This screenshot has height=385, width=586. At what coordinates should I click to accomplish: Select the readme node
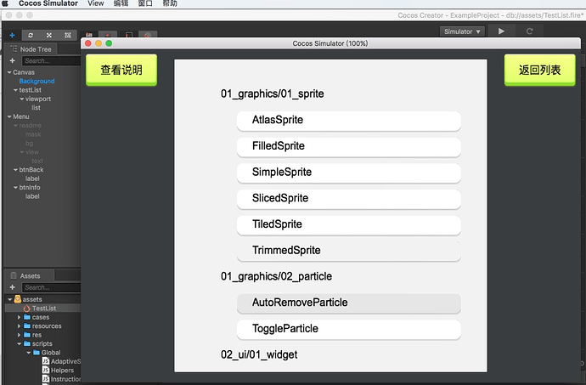tap(30, 125)
